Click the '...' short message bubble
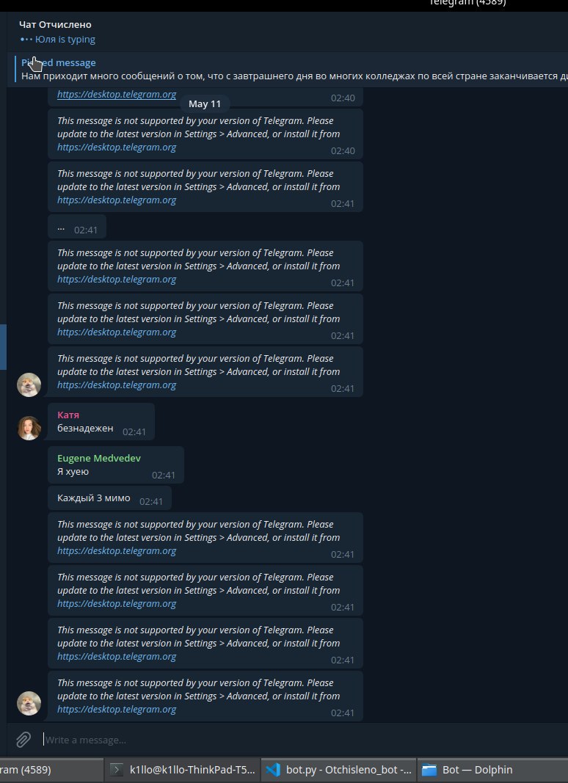The width and height of the screenshot is (568, 783). tap(77, 227)
